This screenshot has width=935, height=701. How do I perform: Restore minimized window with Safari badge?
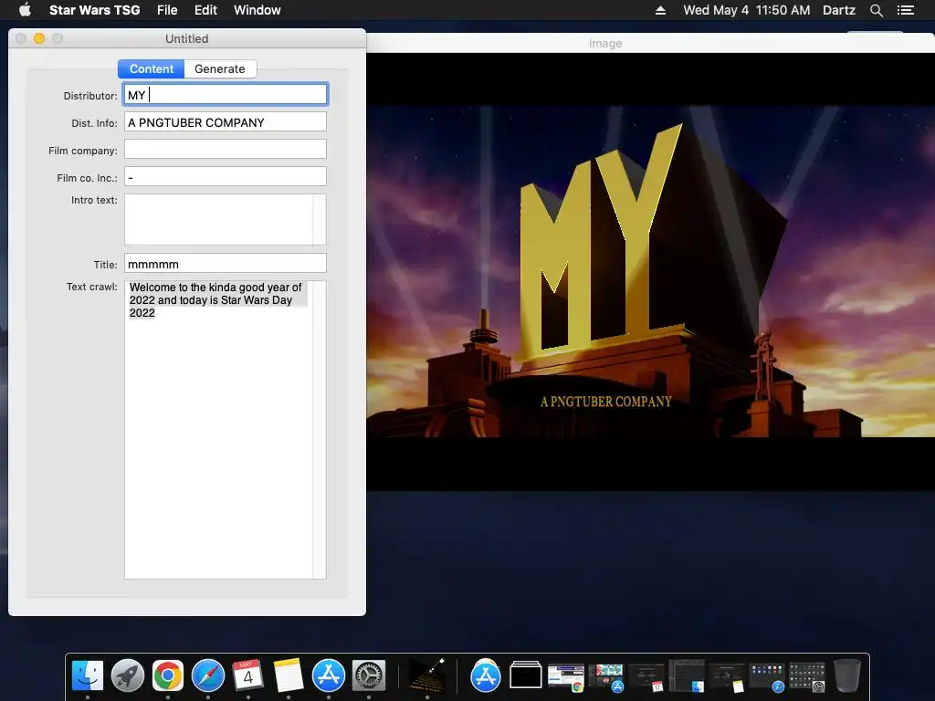(x=766, y=677)
